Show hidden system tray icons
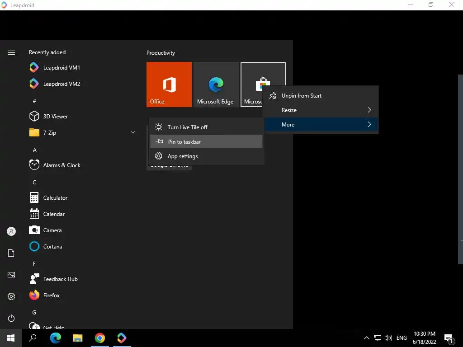This screenshot has height=347, width=463. click(x=366, y=338)
